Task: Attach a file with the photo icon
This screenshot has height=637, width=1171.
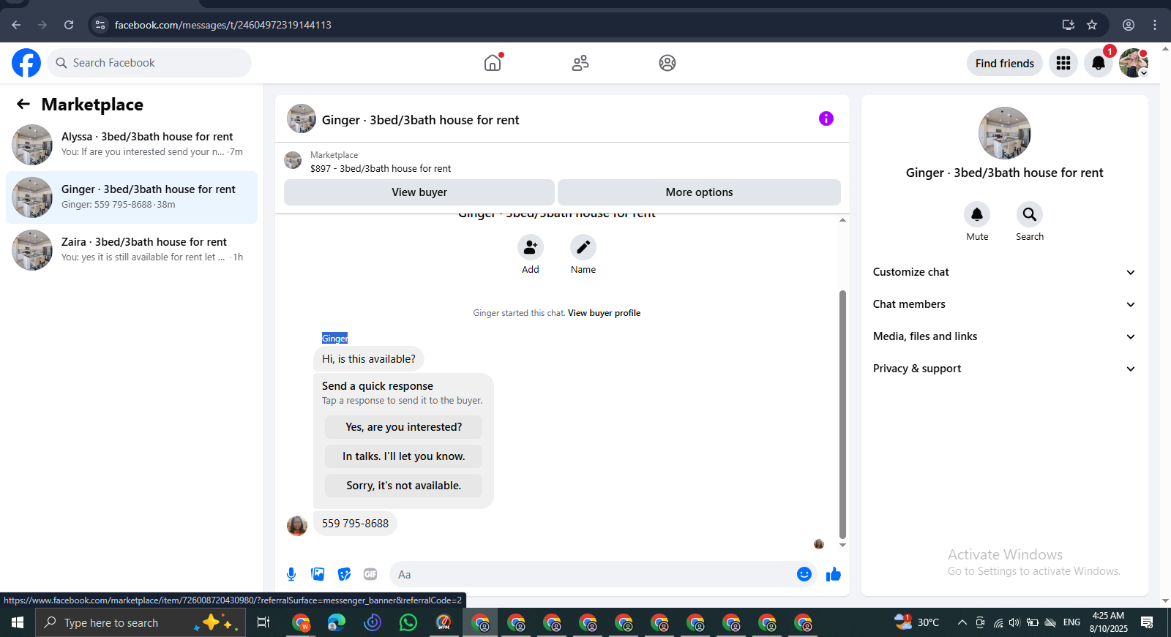Action: [x=318, y=574]
